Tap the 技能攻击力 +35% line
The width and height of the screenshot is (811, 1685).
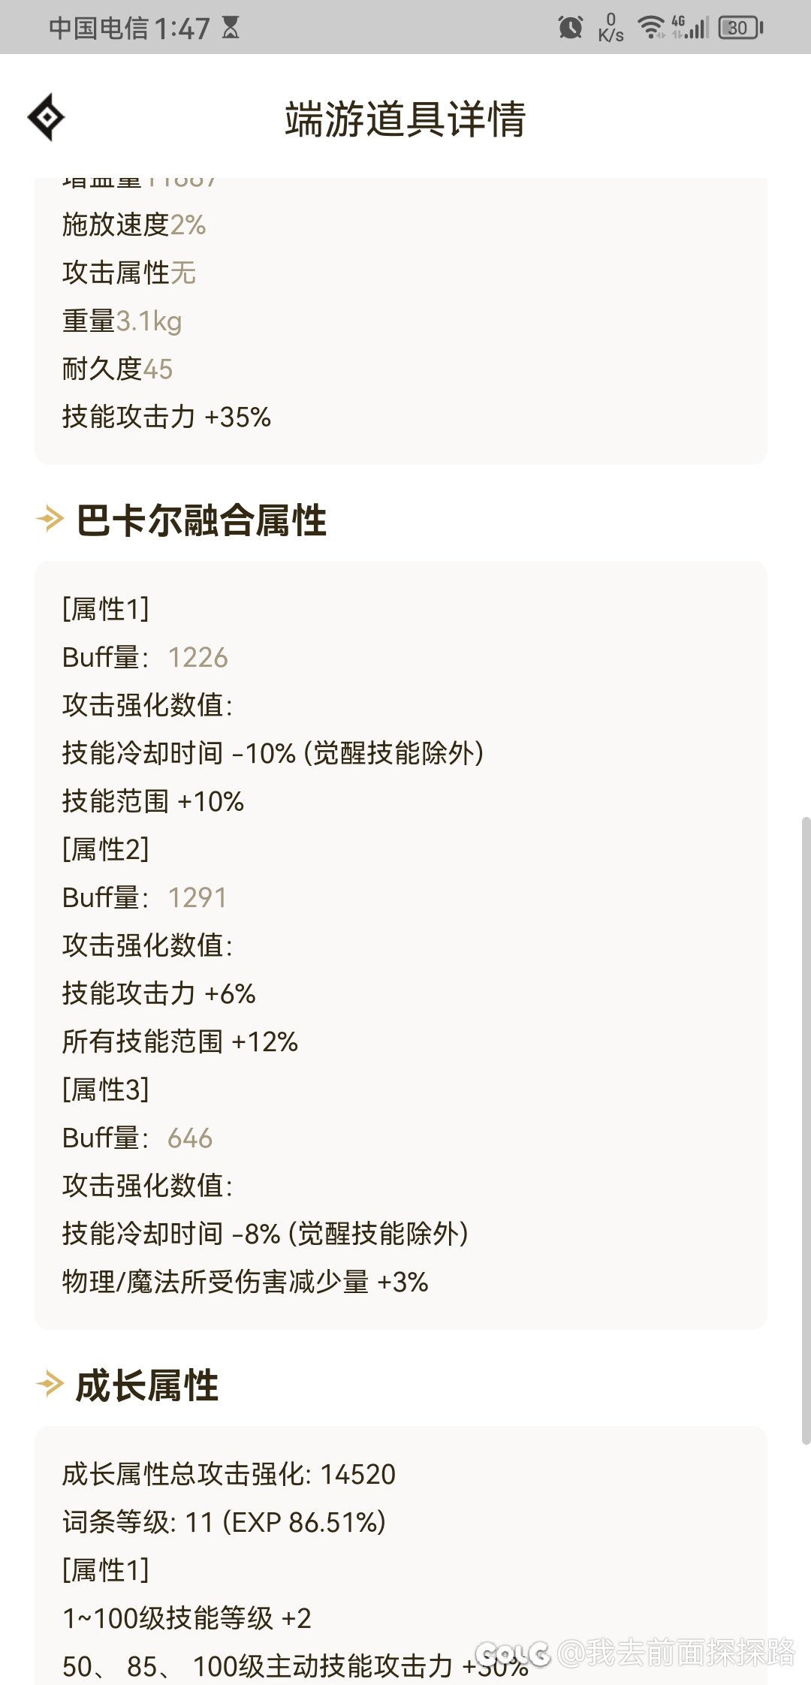point(167,417)
